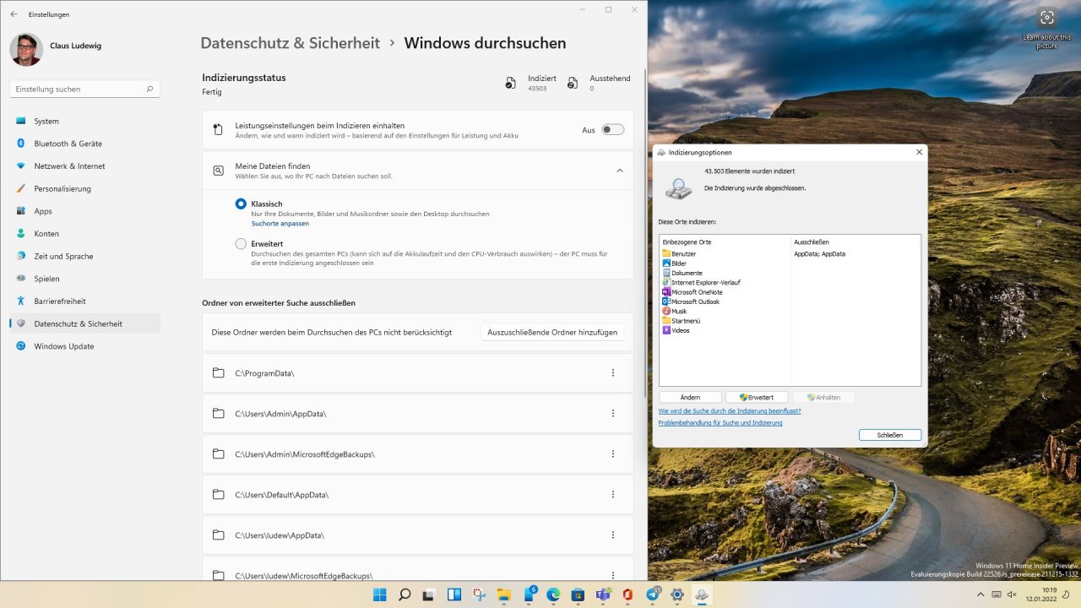Screen dimensions: 1081x608
Task: Open File Explorer from taskbar
Action: (x=503, y=594)
